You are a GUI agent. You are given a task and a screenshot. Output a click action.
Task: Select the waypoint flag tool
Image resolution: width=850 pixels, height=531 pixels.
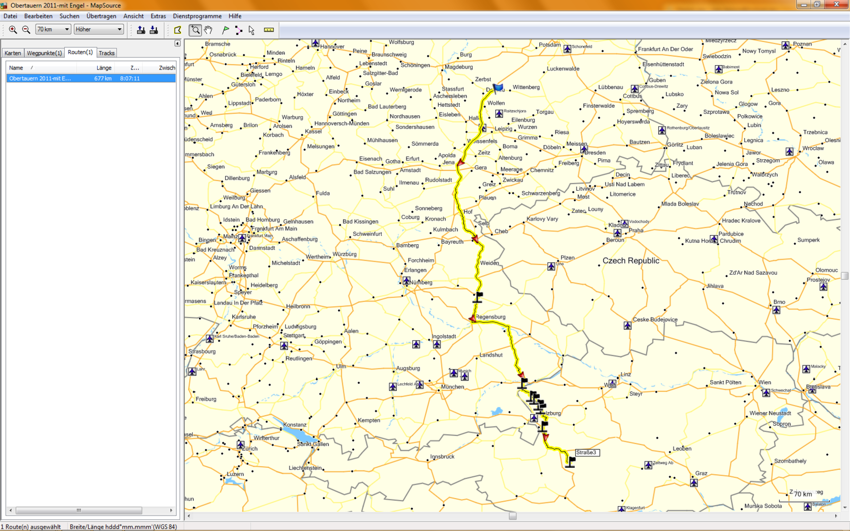coord(226,30)
